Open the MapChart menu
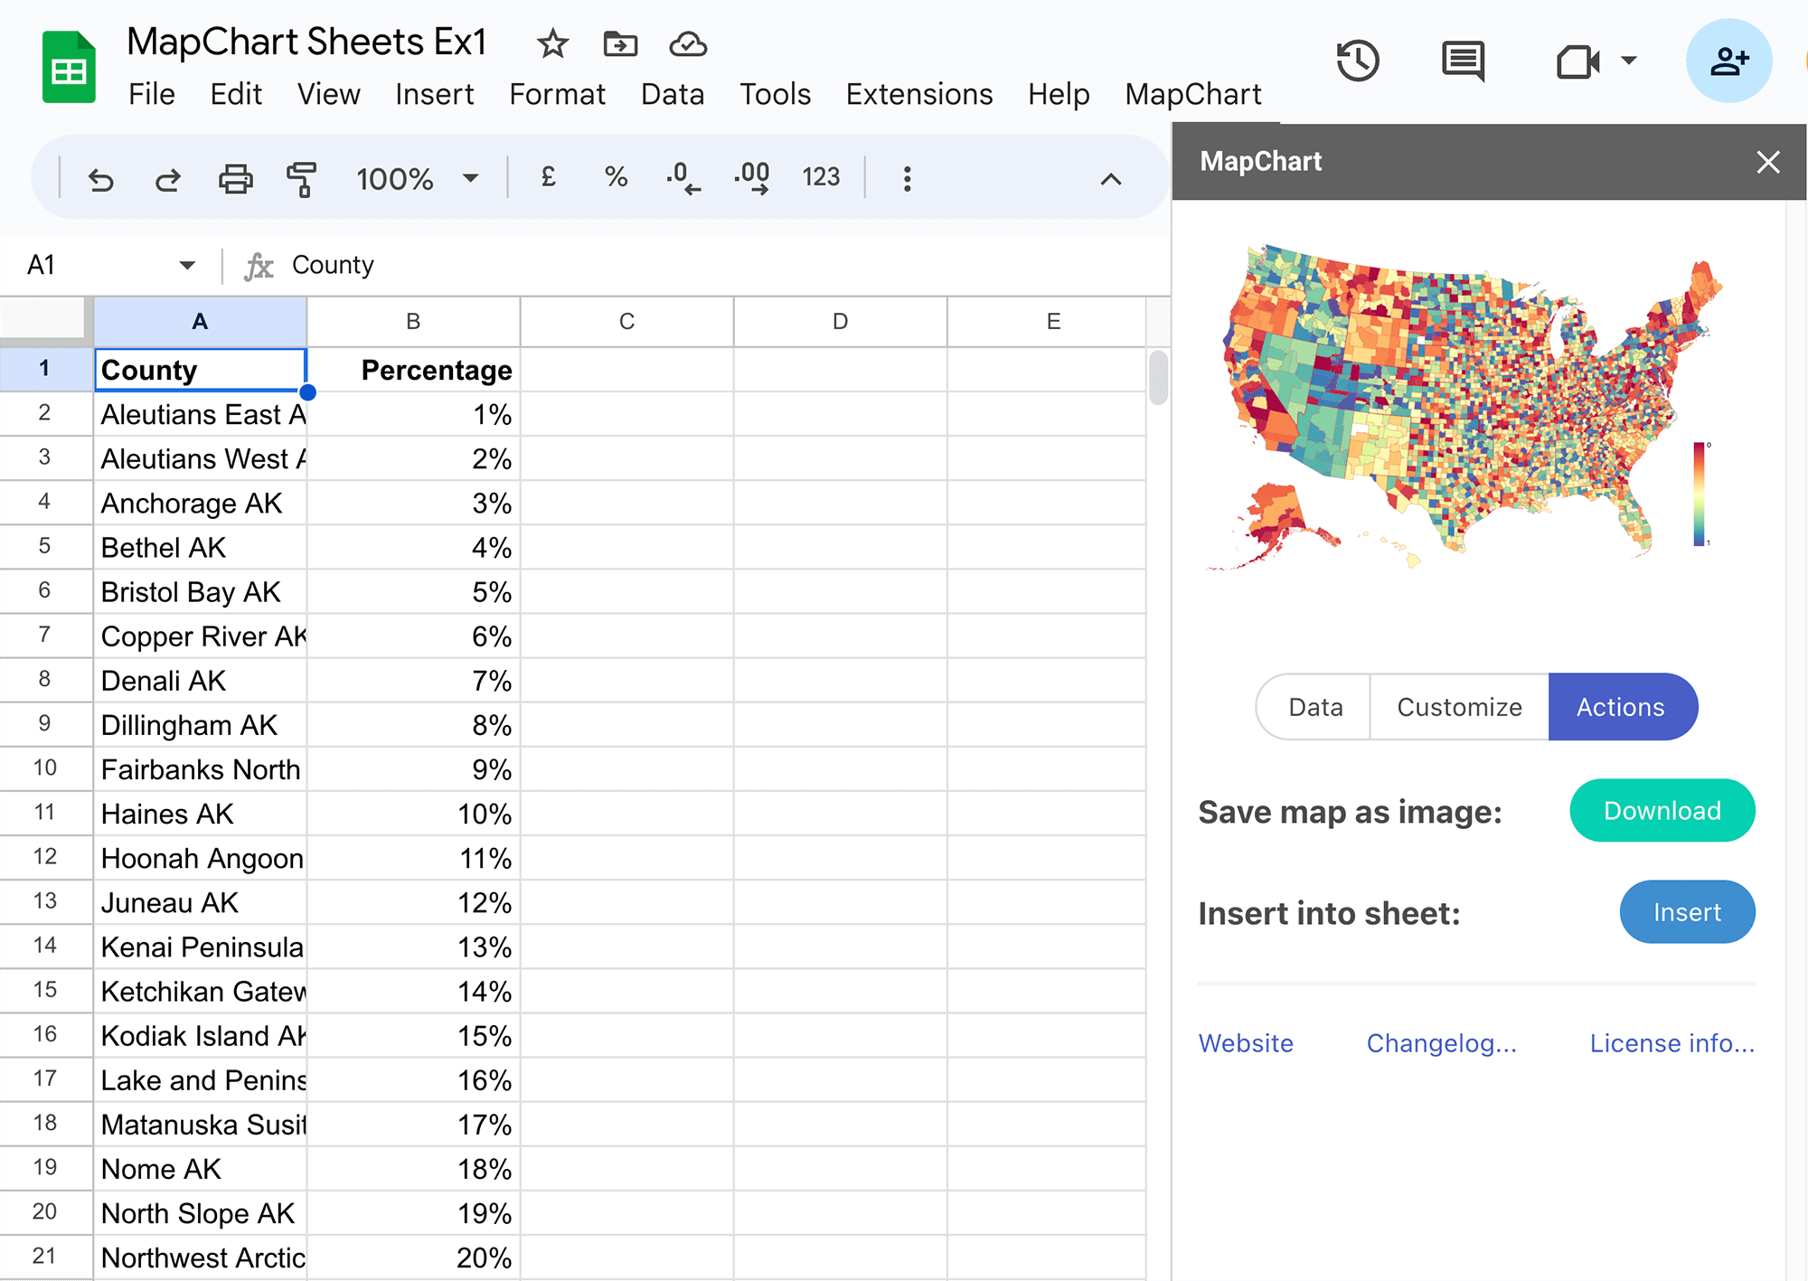This screenshot has height=1281, width=1808. [1192, 93]
